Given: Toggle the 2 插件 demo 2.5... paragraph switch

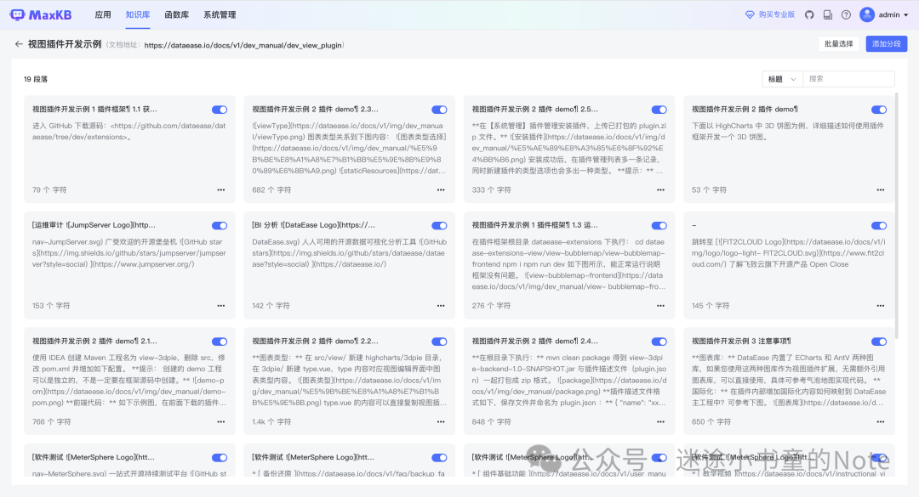Looking at the screenshot, I should pos(659,110).
